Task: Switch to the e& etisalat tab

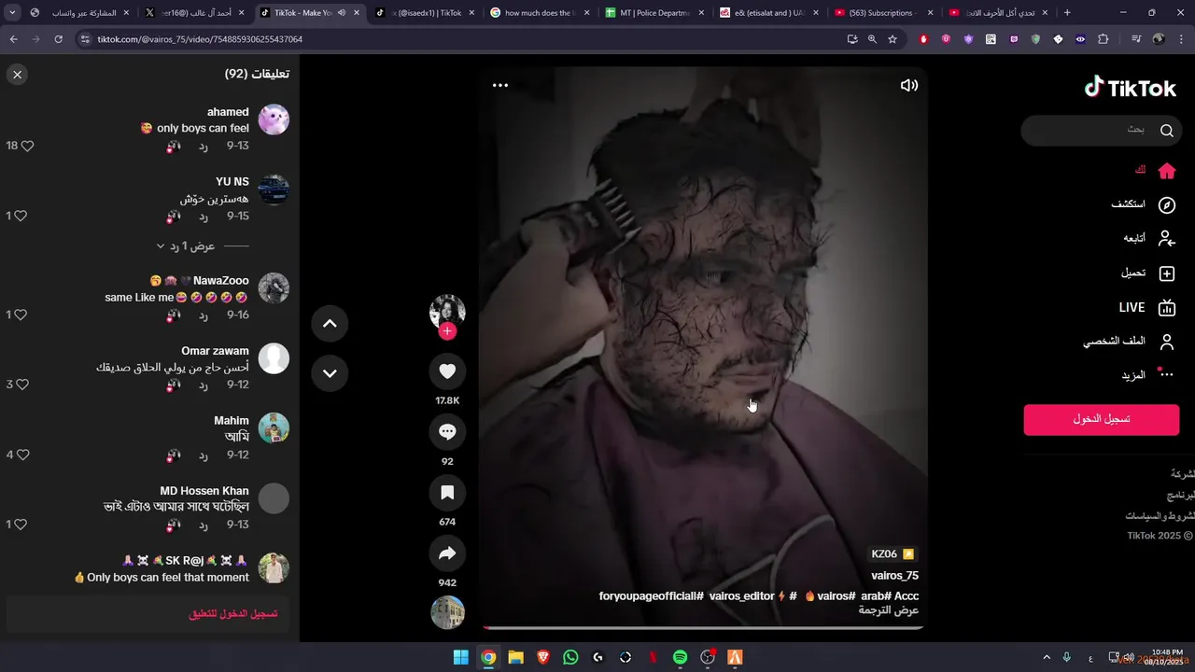Action: pyautogui.click(x=767, y=13)
